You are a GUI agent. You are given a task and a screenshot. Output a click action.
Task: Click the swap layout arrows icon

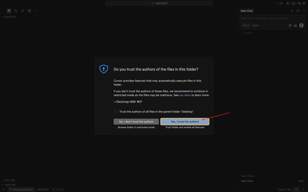(281, 3)
